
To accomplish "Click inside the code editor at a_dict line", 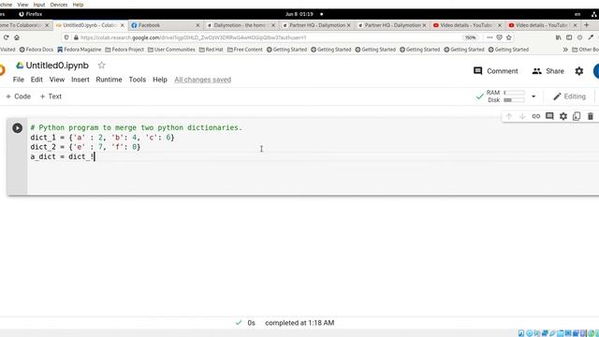I will 62,156.
